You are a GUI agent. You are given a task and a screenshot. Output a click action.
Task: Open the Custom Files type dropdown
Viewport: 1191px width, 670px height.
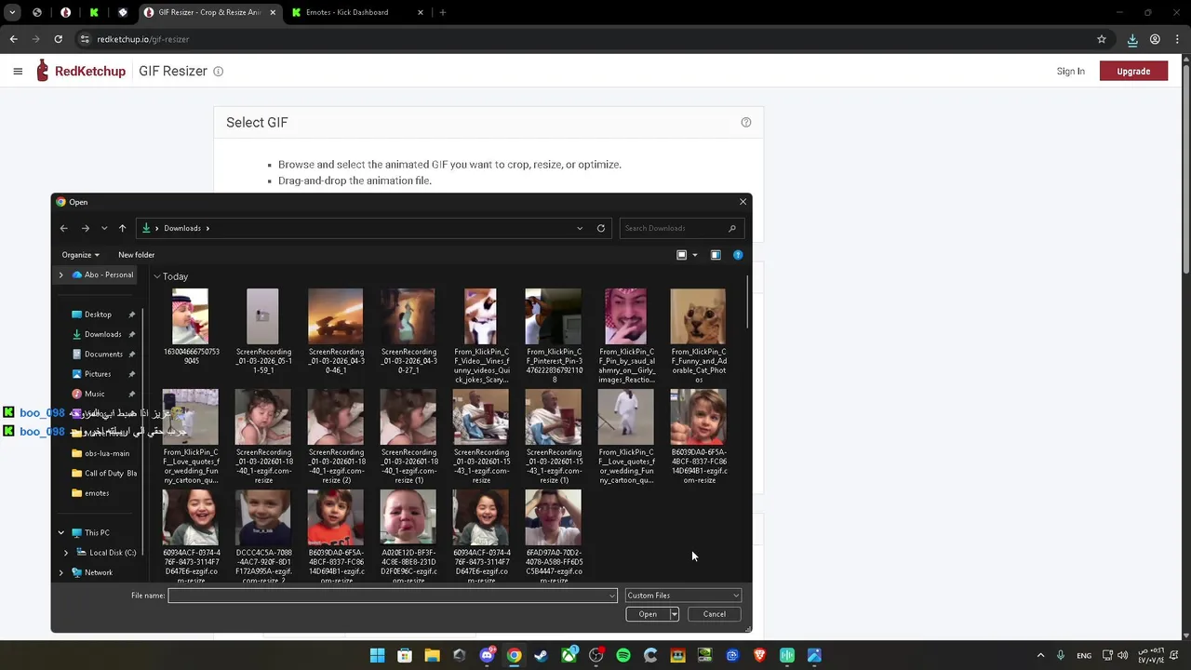(683, 596)
